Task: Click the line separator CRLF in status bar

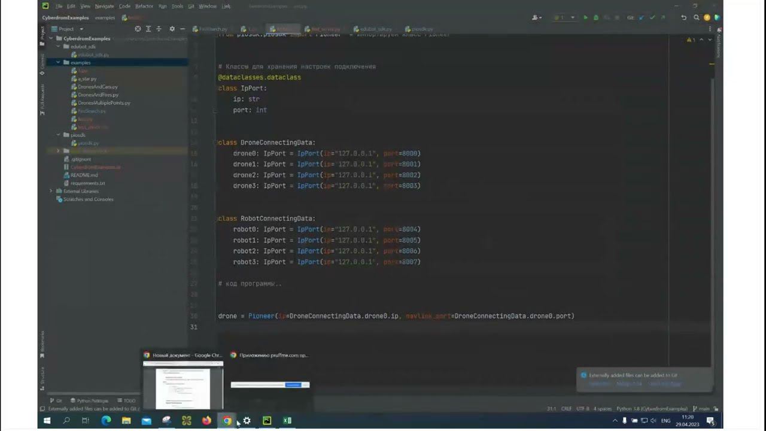Action: tap(566, 409)
